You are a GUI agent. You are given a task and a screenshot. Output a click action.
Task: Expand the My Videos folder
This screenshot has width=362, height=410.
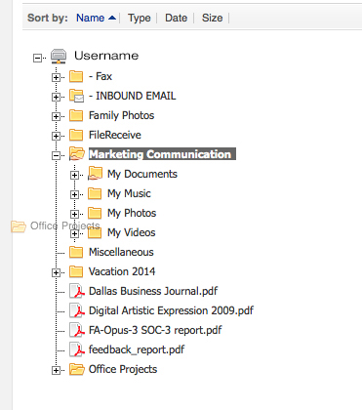pos(74,233)
